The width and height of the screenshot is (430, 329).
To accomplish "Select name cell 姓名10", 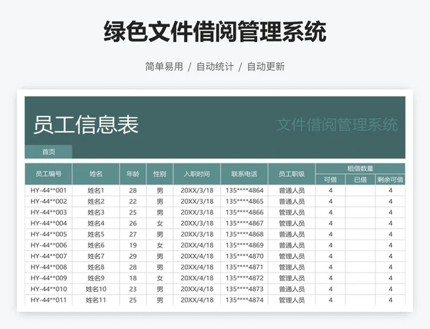I will [96, 289].
